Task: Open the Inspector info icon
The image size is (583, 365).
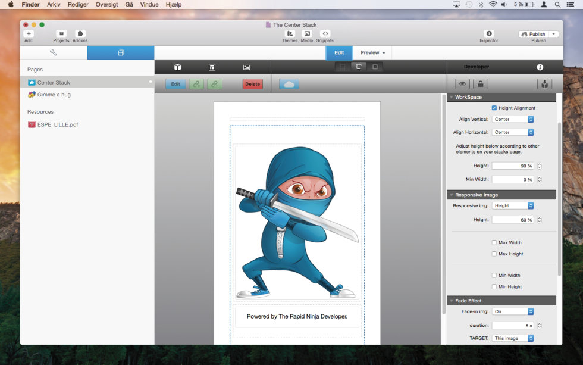Action: coord(489,33)
